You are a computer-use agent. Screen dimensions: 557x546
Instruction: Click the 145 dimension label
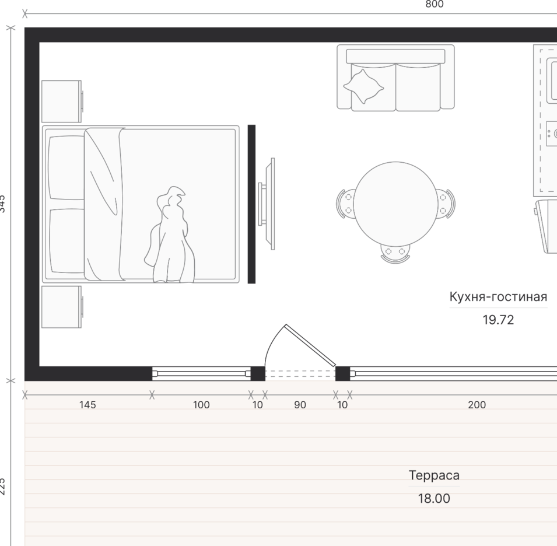[x=87, y=405]
